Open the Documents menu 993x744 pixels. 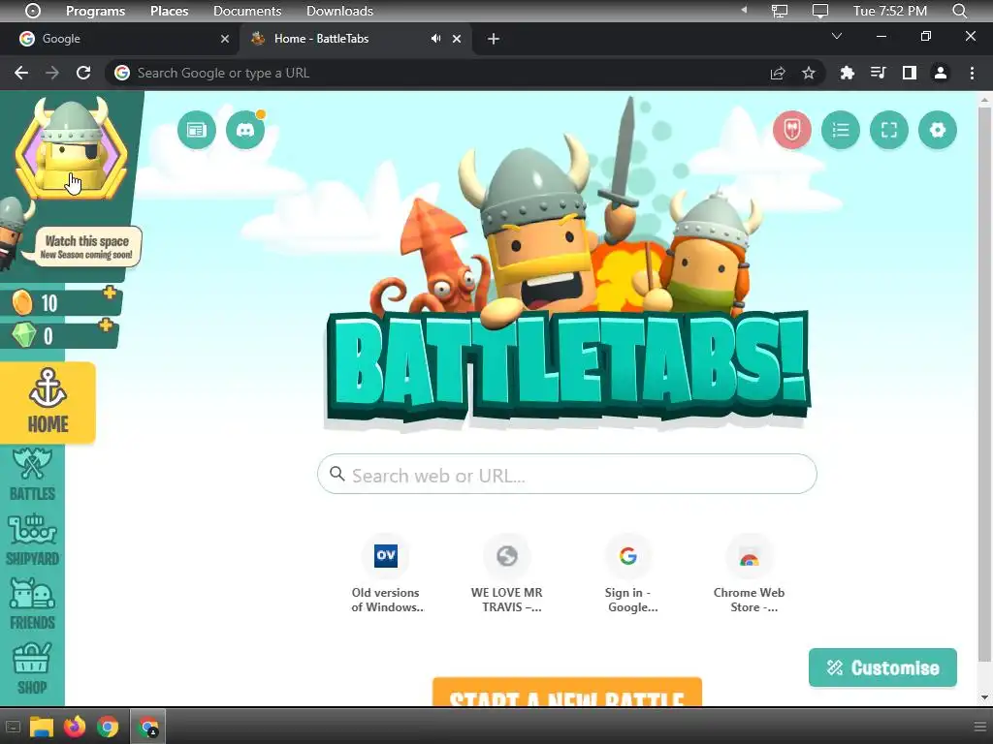247,11
